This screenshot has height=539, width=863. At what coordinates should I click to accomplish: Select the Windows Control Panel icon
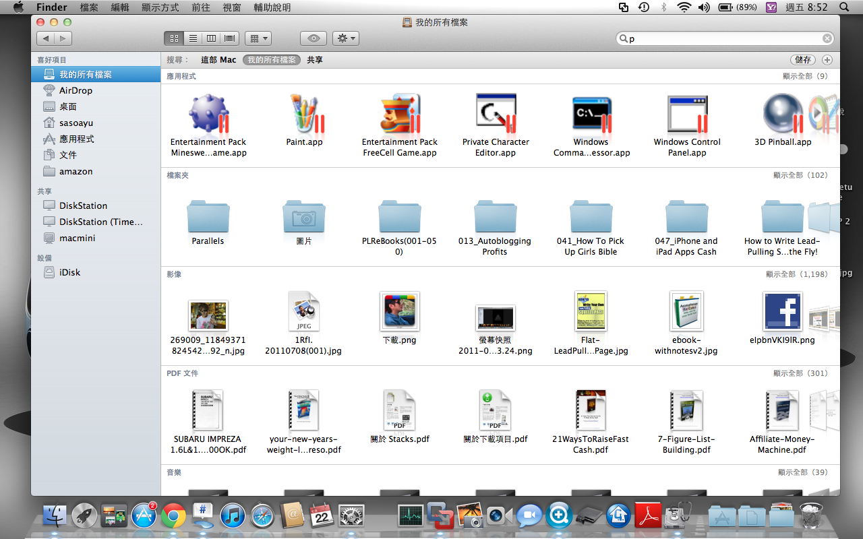click(x=687, y=113)
